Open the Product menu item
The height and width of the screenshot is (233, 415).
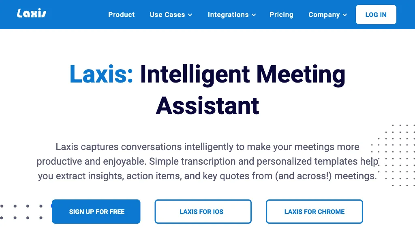[x=121, y=15]
